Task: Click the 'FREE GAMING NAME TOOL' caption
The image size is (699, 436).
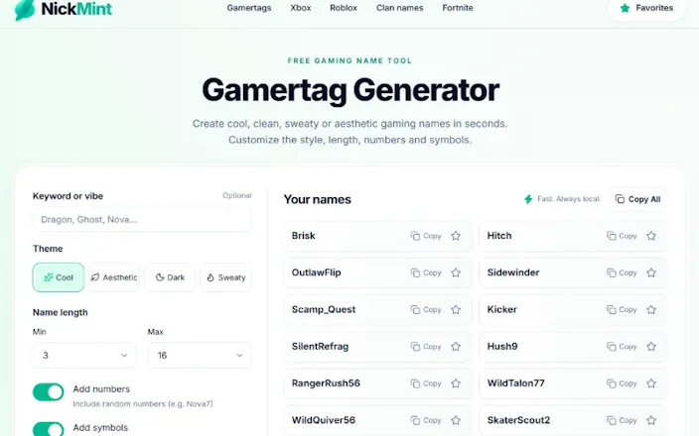Action: coord(349,61)
